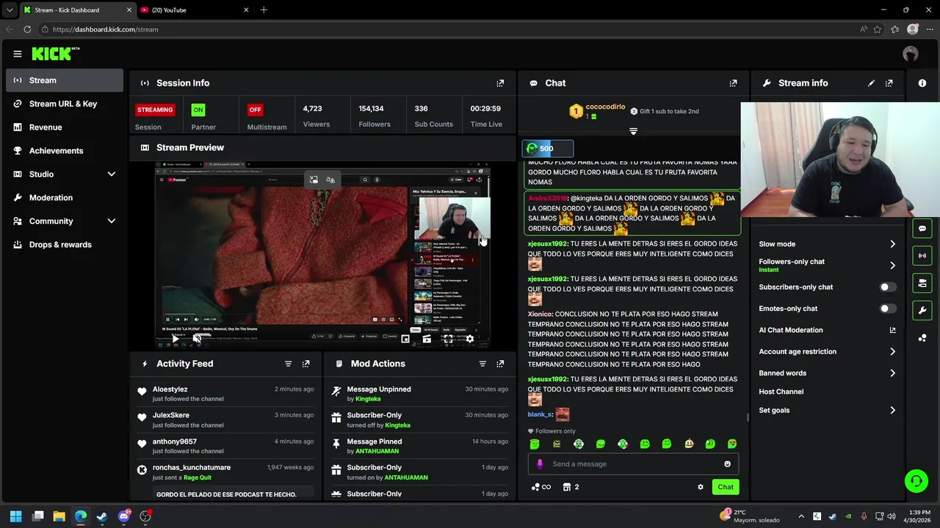Toggle Subscribers-only chat switch

[x=888, y=287]
